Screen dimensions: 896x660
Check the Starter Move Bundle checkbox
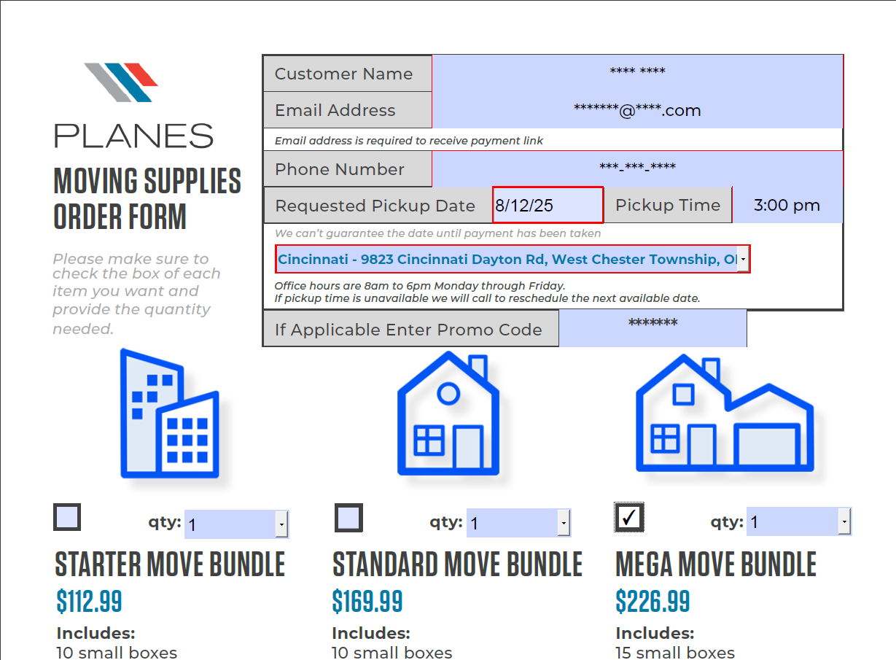pos(66,517)
